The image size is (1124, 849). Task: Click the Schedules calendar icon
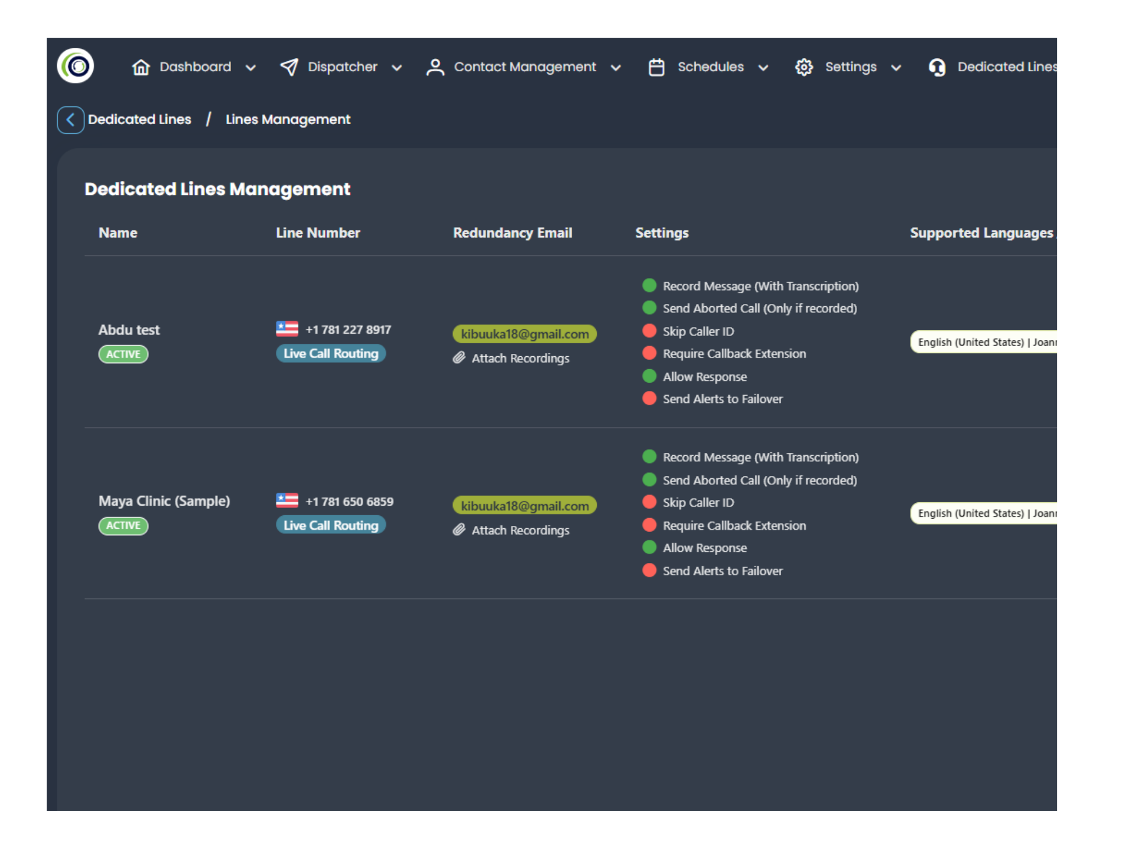(656, 66)
